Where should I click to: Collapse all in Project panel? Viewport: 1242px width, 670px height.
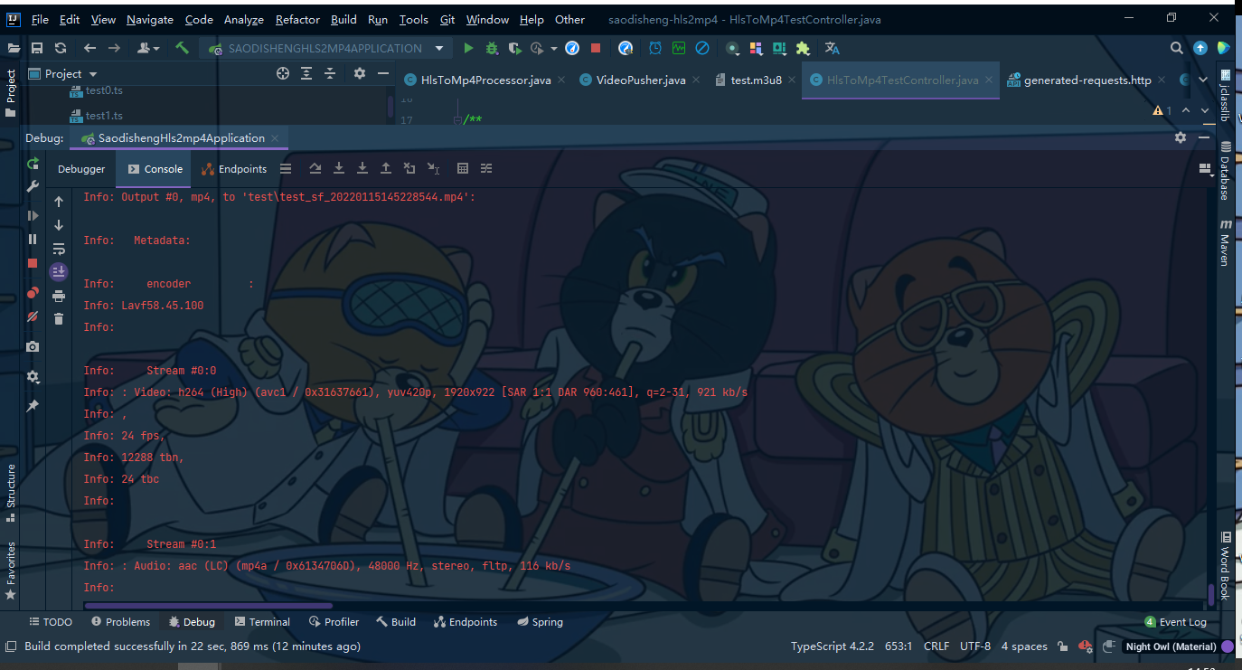coord(330,73)
